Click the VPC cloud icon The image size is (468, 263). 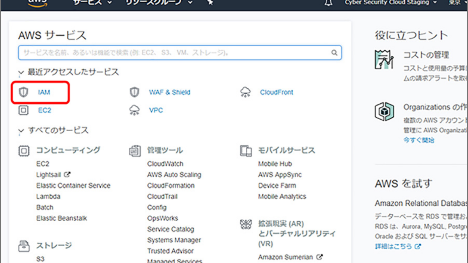pyautogui.click(x=135, y=110)
